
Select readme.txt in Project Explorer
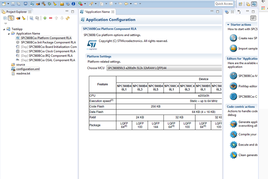pos(23,73)
